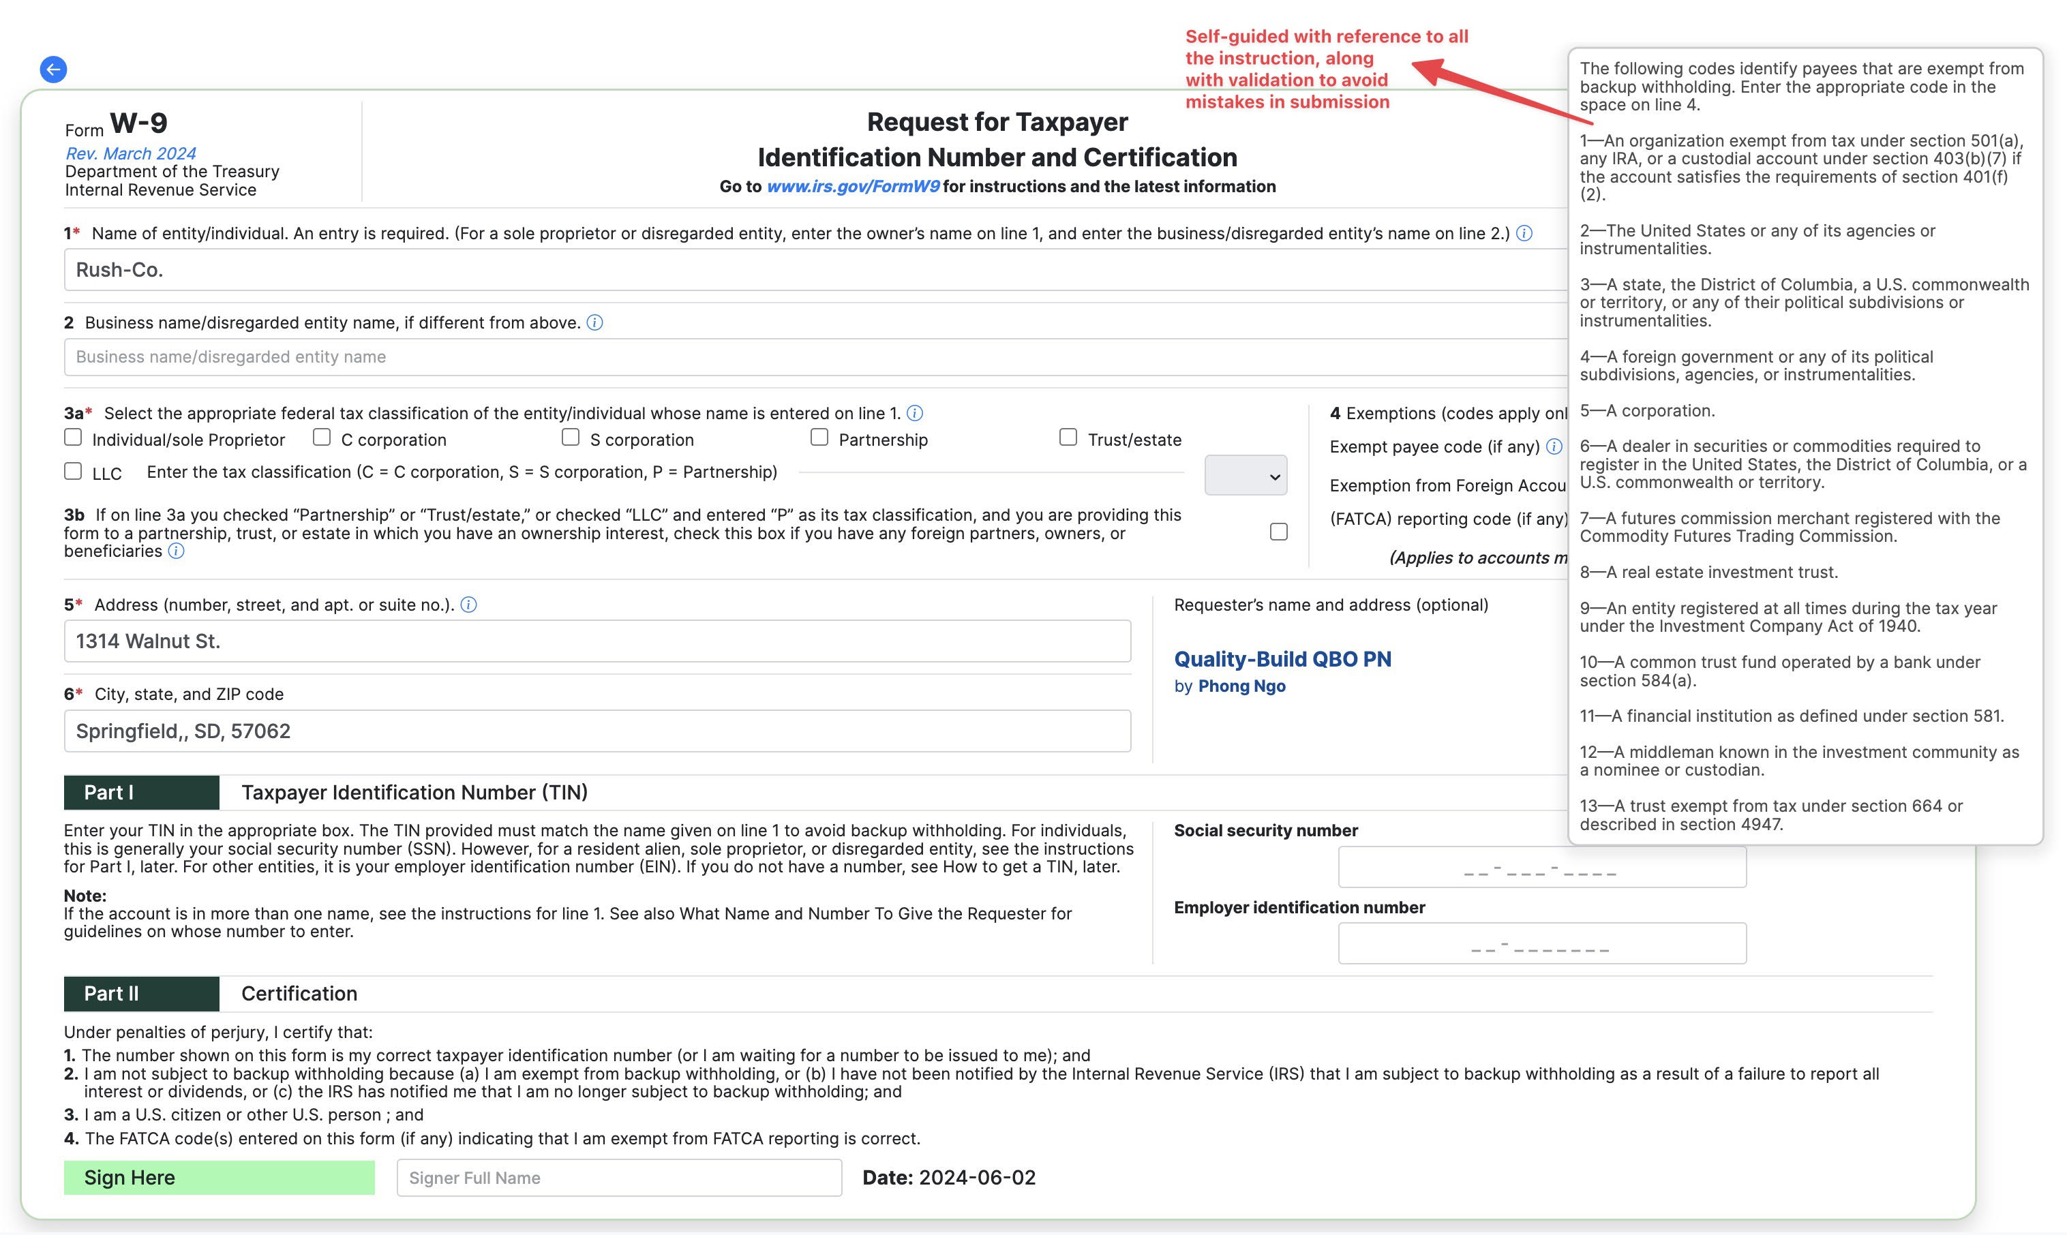Open info icon next to Exempt payee code
The width and height of the screenshot is (2067, 1235).
1554,446
